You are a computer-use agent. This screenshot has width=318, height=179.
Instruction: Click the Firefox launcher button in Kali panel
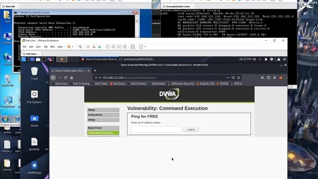(62, 59)
